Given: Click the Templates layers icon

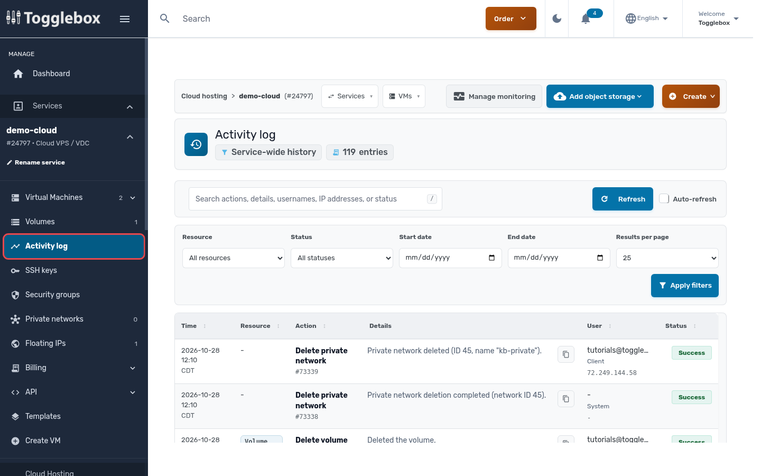Looking at the screenshot, I should (x=15, y=416).
